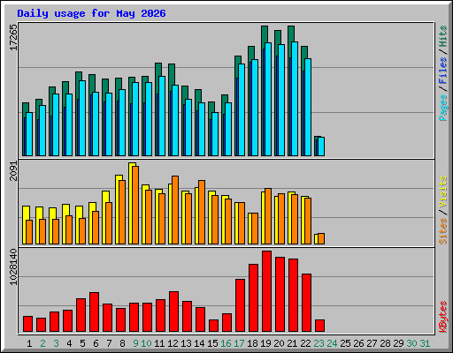Click the orange sites bar for day 9
Viewport: 453px width, 353px height.
coord(135,205)
